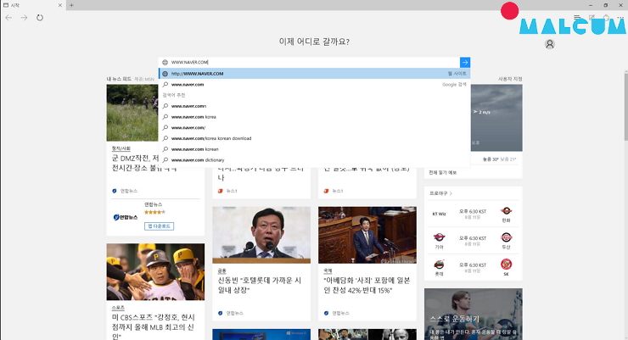Click the 기아 team logo
Screen dimensions: 628x340
(439, 237)
